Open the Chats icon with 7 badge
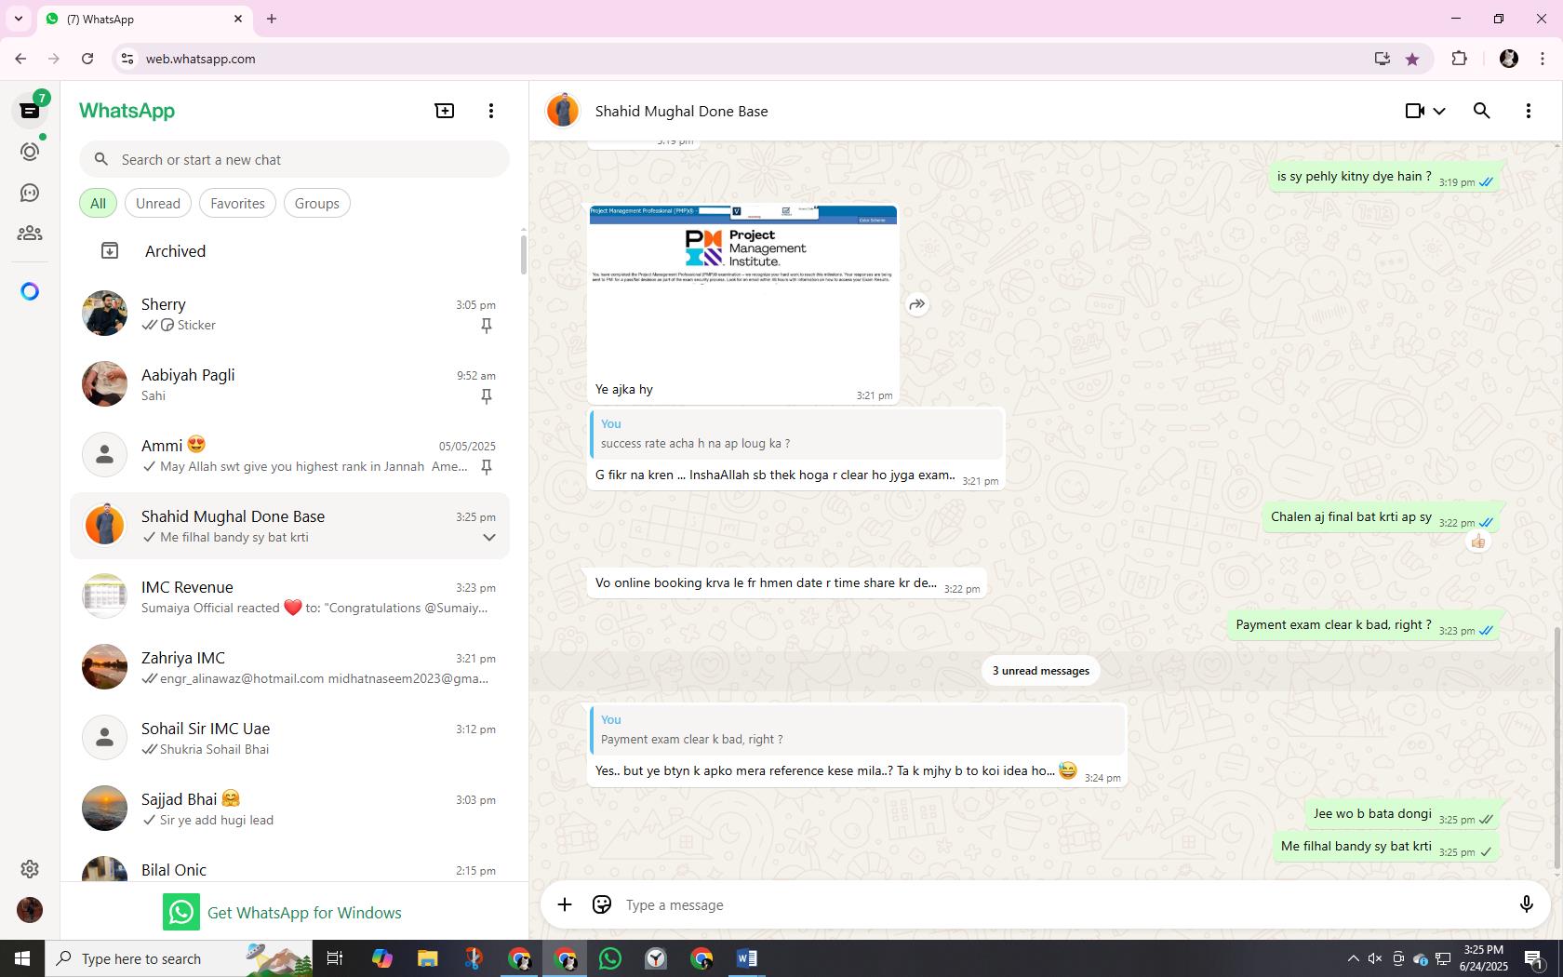This screenshot has height=977, width=1563. pos(30,111)
